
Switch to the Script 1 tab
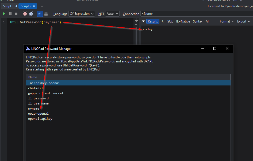tap(10, 6)
